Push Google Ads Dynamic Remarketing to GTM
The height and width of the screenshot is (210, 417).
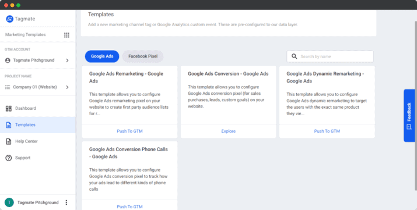point(327,131)
